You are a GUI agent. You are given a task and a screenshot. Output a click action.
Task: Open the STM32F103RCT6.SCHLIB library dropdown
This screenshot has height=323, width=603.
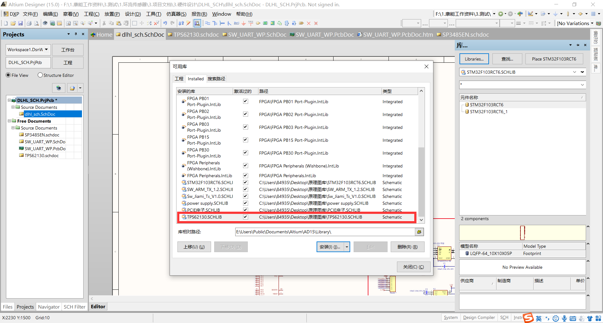[x=574, y=72]
